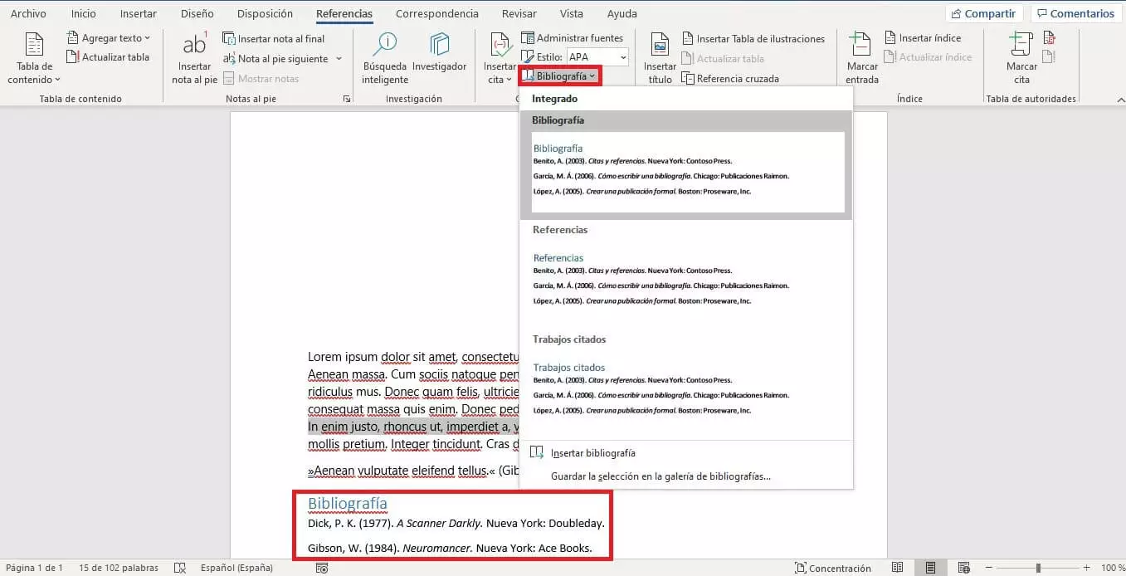1126x576 pixels.
Task: Choose Insertar bibliografía from the menu
Action: pos(592,453)
